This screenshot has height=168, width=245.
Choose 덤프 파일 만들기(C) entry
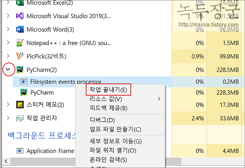coord(115,129)
